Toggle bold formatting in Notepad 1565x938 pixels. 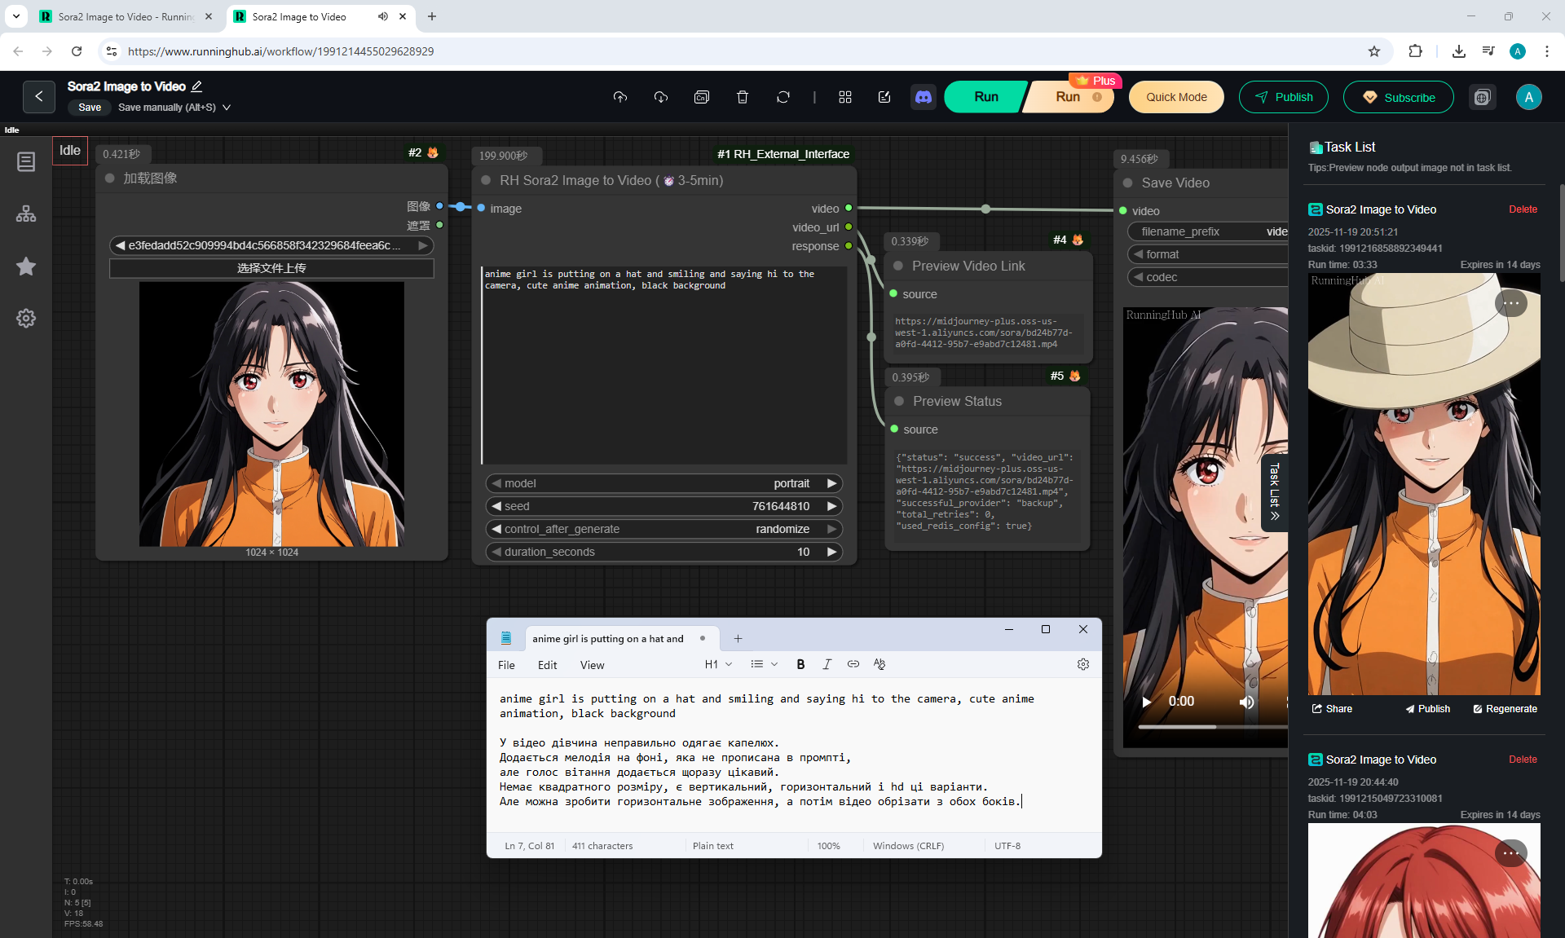point(800,664)
